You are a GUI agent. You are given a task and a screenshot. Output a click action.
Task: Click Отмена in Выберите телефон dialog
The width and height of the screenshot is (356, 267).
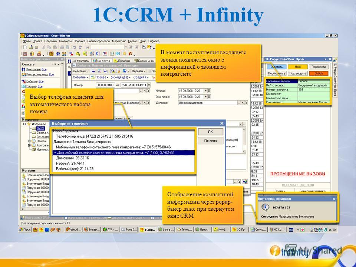(x=210, y=141)
